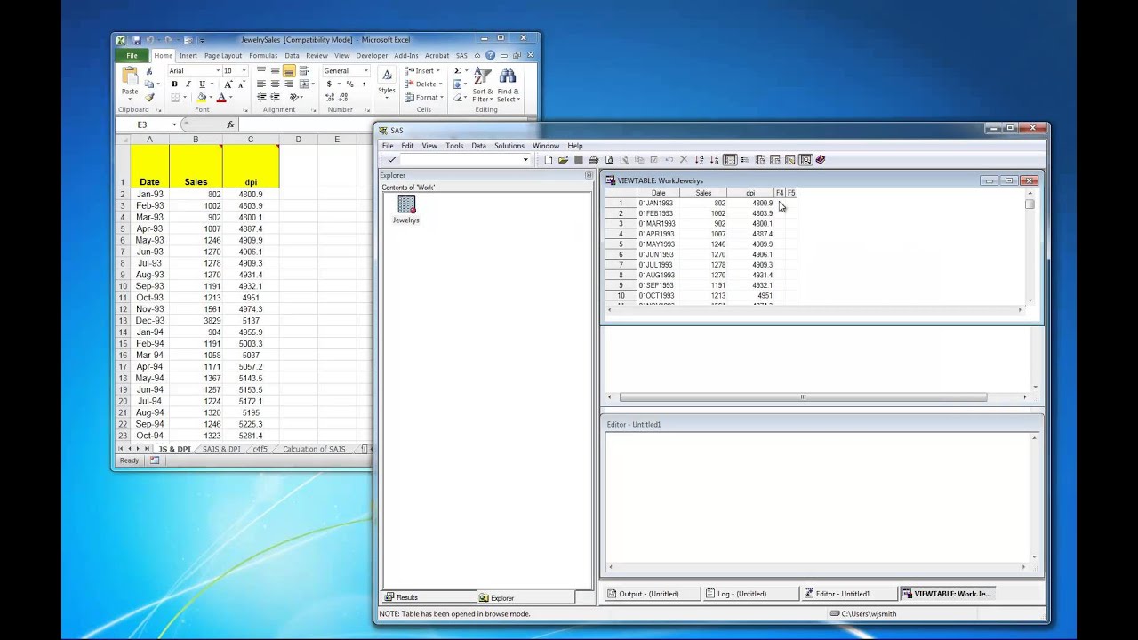
Task: Switch to Excel Formulas tab
Action: coord(263,55)
